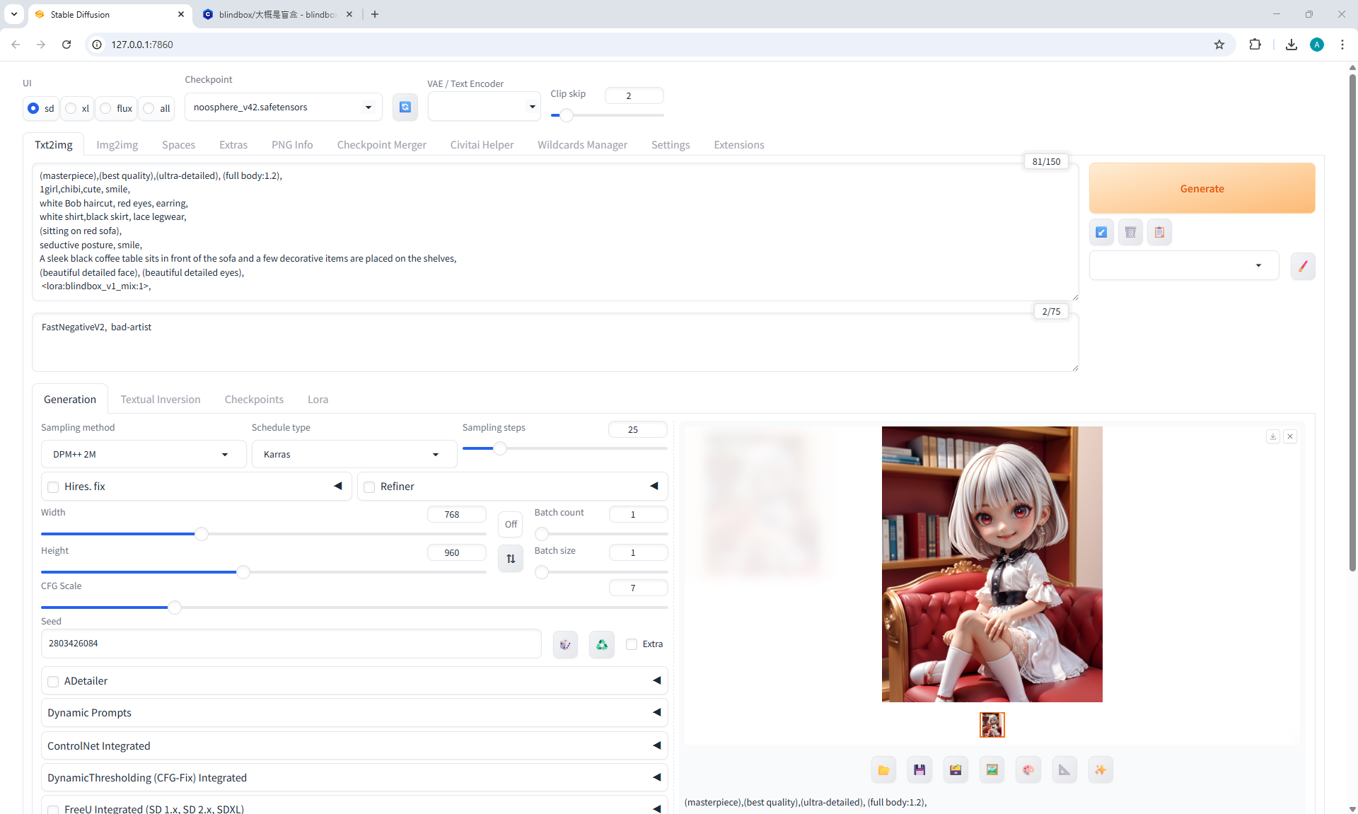Click the trash icon to clear prompt
1358x814 pixels.
pyautogui.click(x=1130, y=232)
